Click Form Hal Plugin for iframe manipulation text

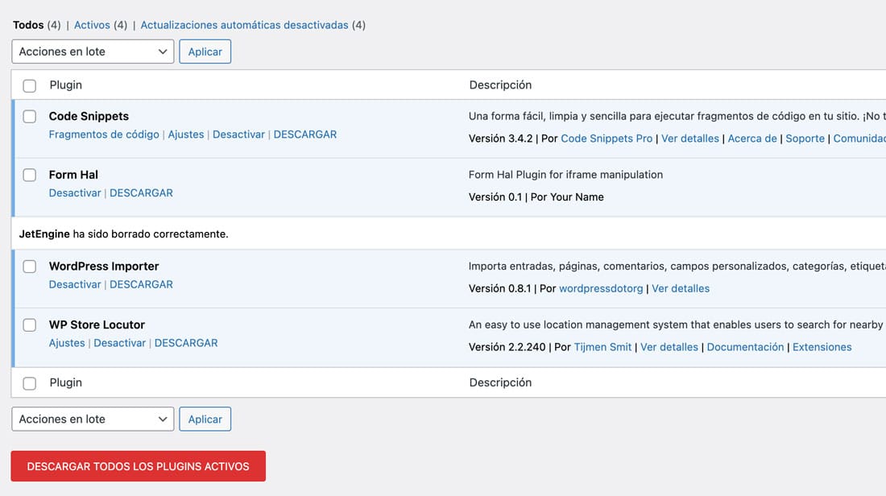point(565,175)
